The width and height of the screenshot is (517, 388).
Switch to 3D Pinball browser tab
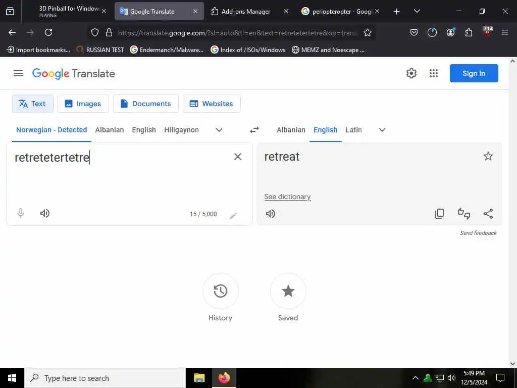pos(68,11)
